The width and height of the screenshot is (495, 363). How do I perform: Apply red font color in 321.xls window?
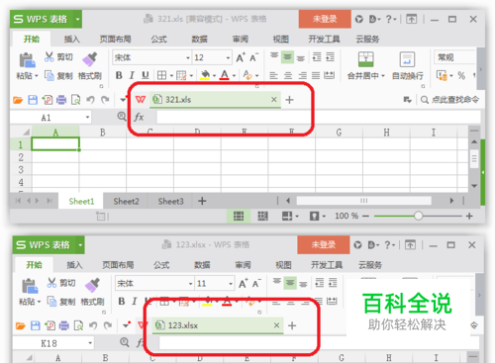click(x=225, y=75)
